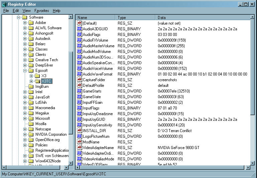The height and width of the screenshot is (178, 257).
Task: Select the GameStarts DWORD icon
Action: [80, 91]
